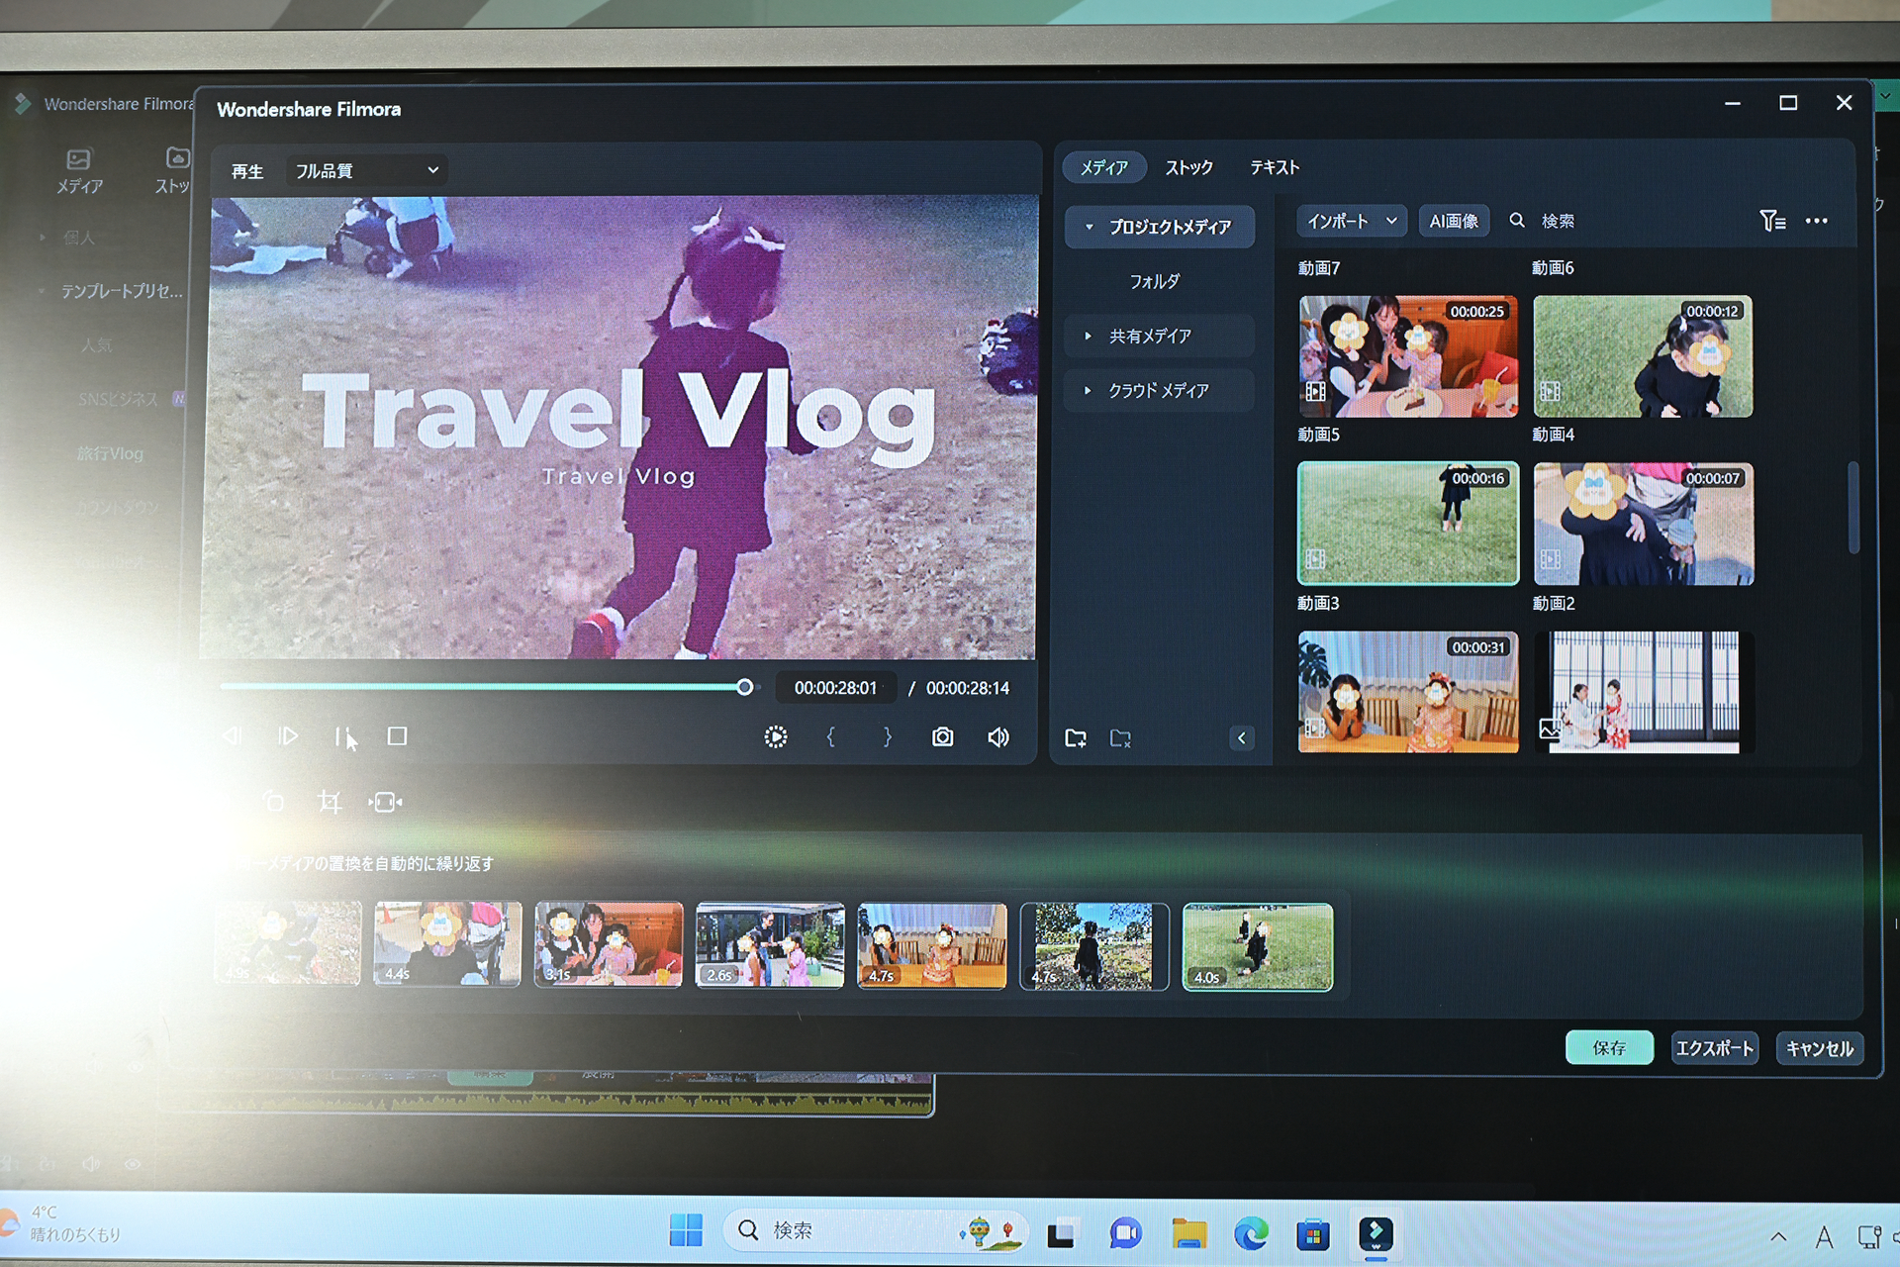
Task: Switch to the テキスト tab
Action: pos(1274,167)
